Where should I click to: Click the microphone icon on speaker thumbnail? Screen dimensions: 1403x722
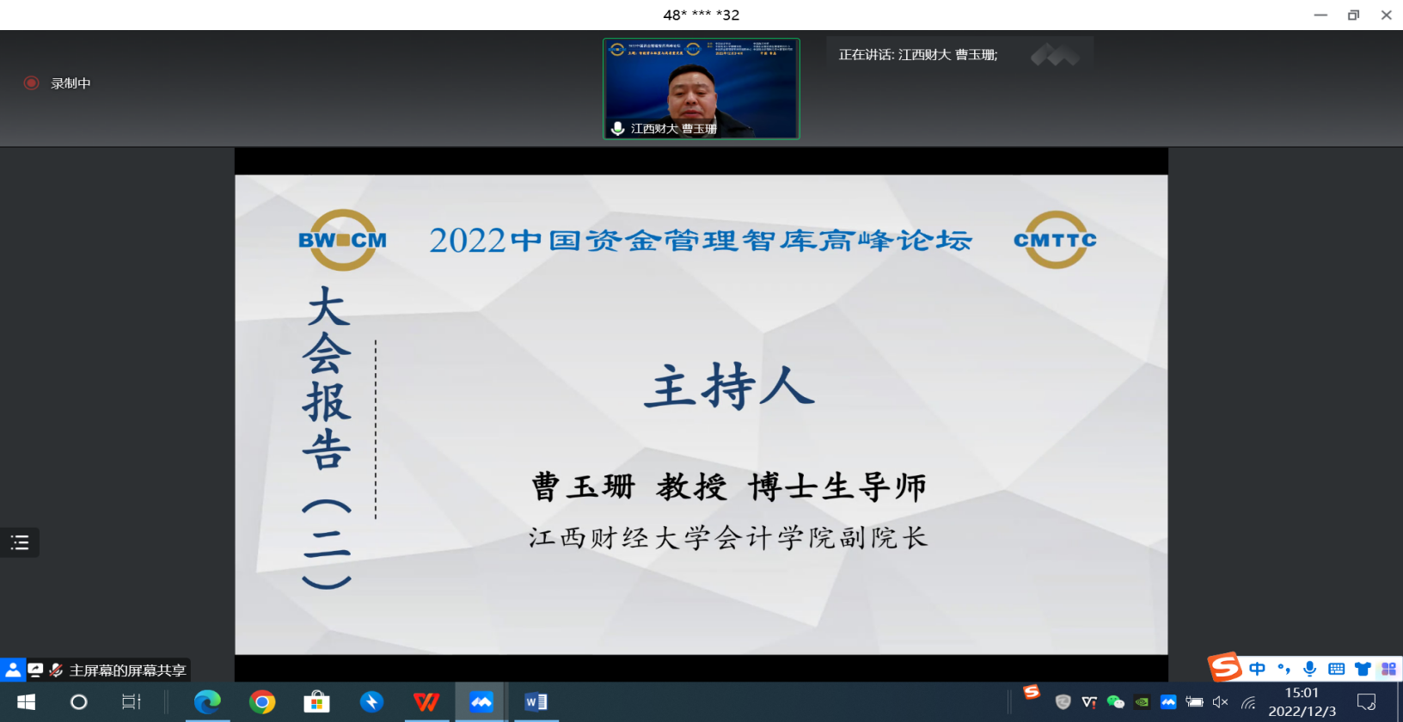pyautogui.click(x=617, y=128)
